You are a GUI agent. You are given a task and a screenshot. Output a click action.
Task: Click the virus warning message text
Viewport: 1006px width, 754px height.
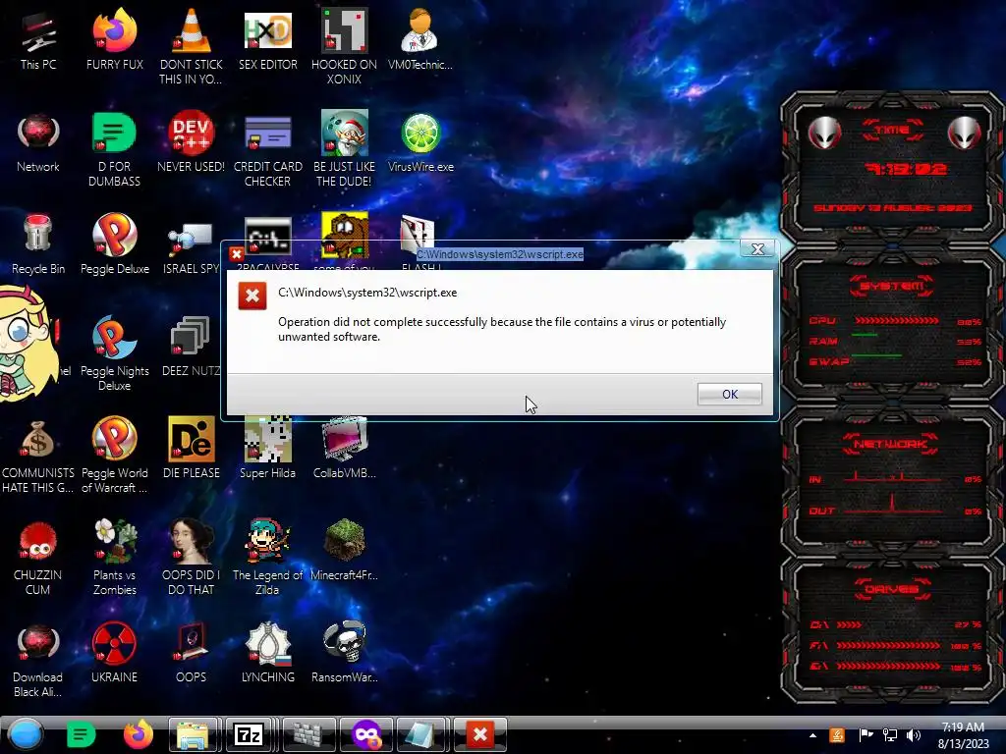(x=502, y=329)
